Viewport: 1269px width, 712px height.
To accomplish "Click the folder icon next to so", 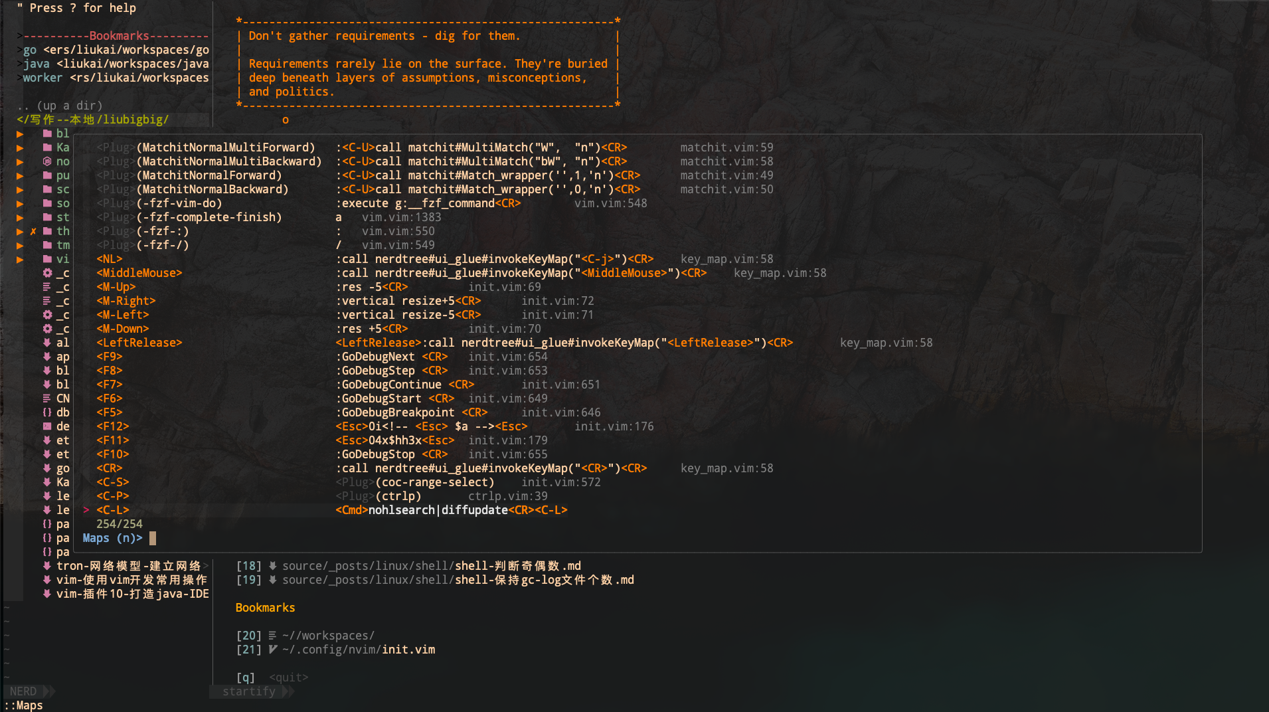I will click(47, 203).
